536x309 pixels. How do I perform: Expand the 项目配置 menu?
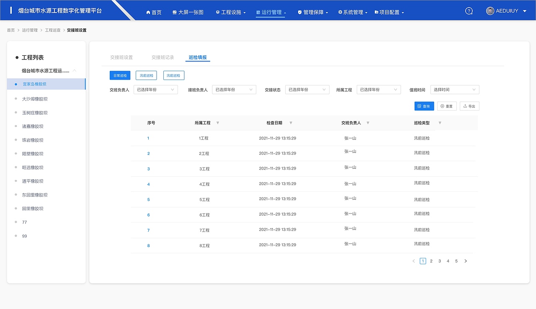click(389, 13)
